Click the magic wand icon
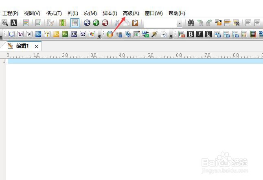The image size is (263, 180). 155,34
